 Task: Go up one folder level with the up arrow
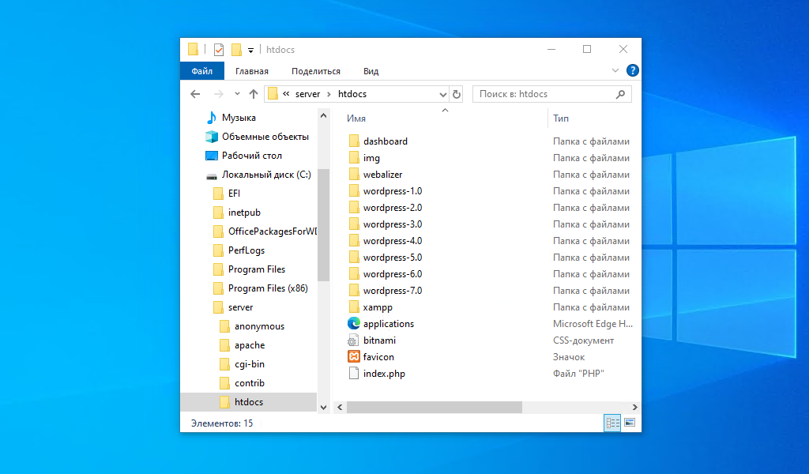pyautogui.click(x=254, y=94)
